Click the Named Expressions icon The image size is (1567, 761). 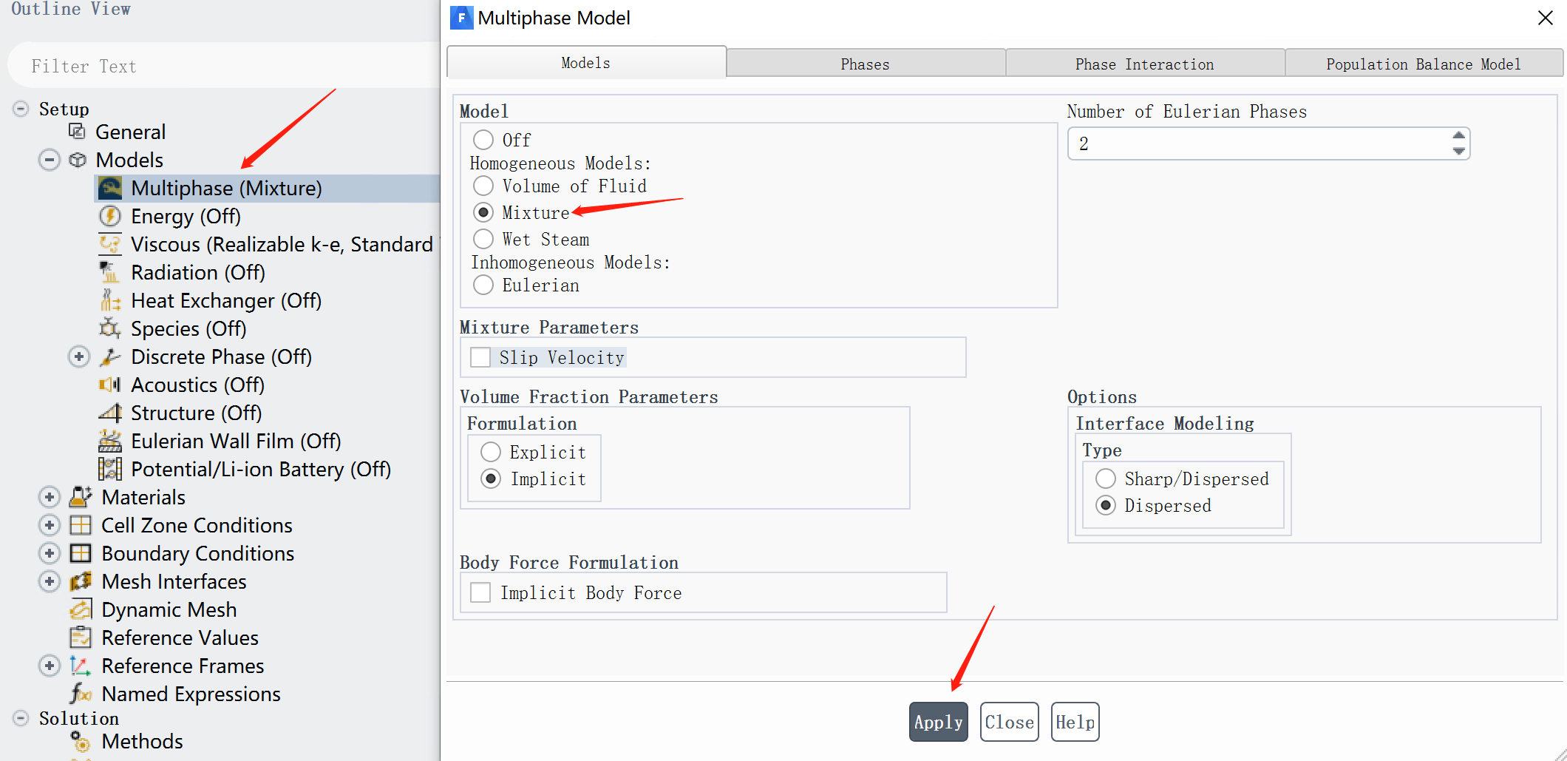point(81,694)
